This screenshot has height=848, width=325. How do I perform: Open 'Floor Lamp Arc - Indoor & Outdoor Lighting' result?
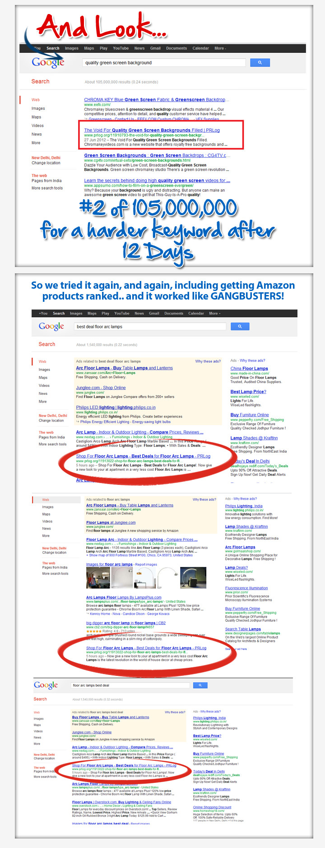(x=142, y=539)
